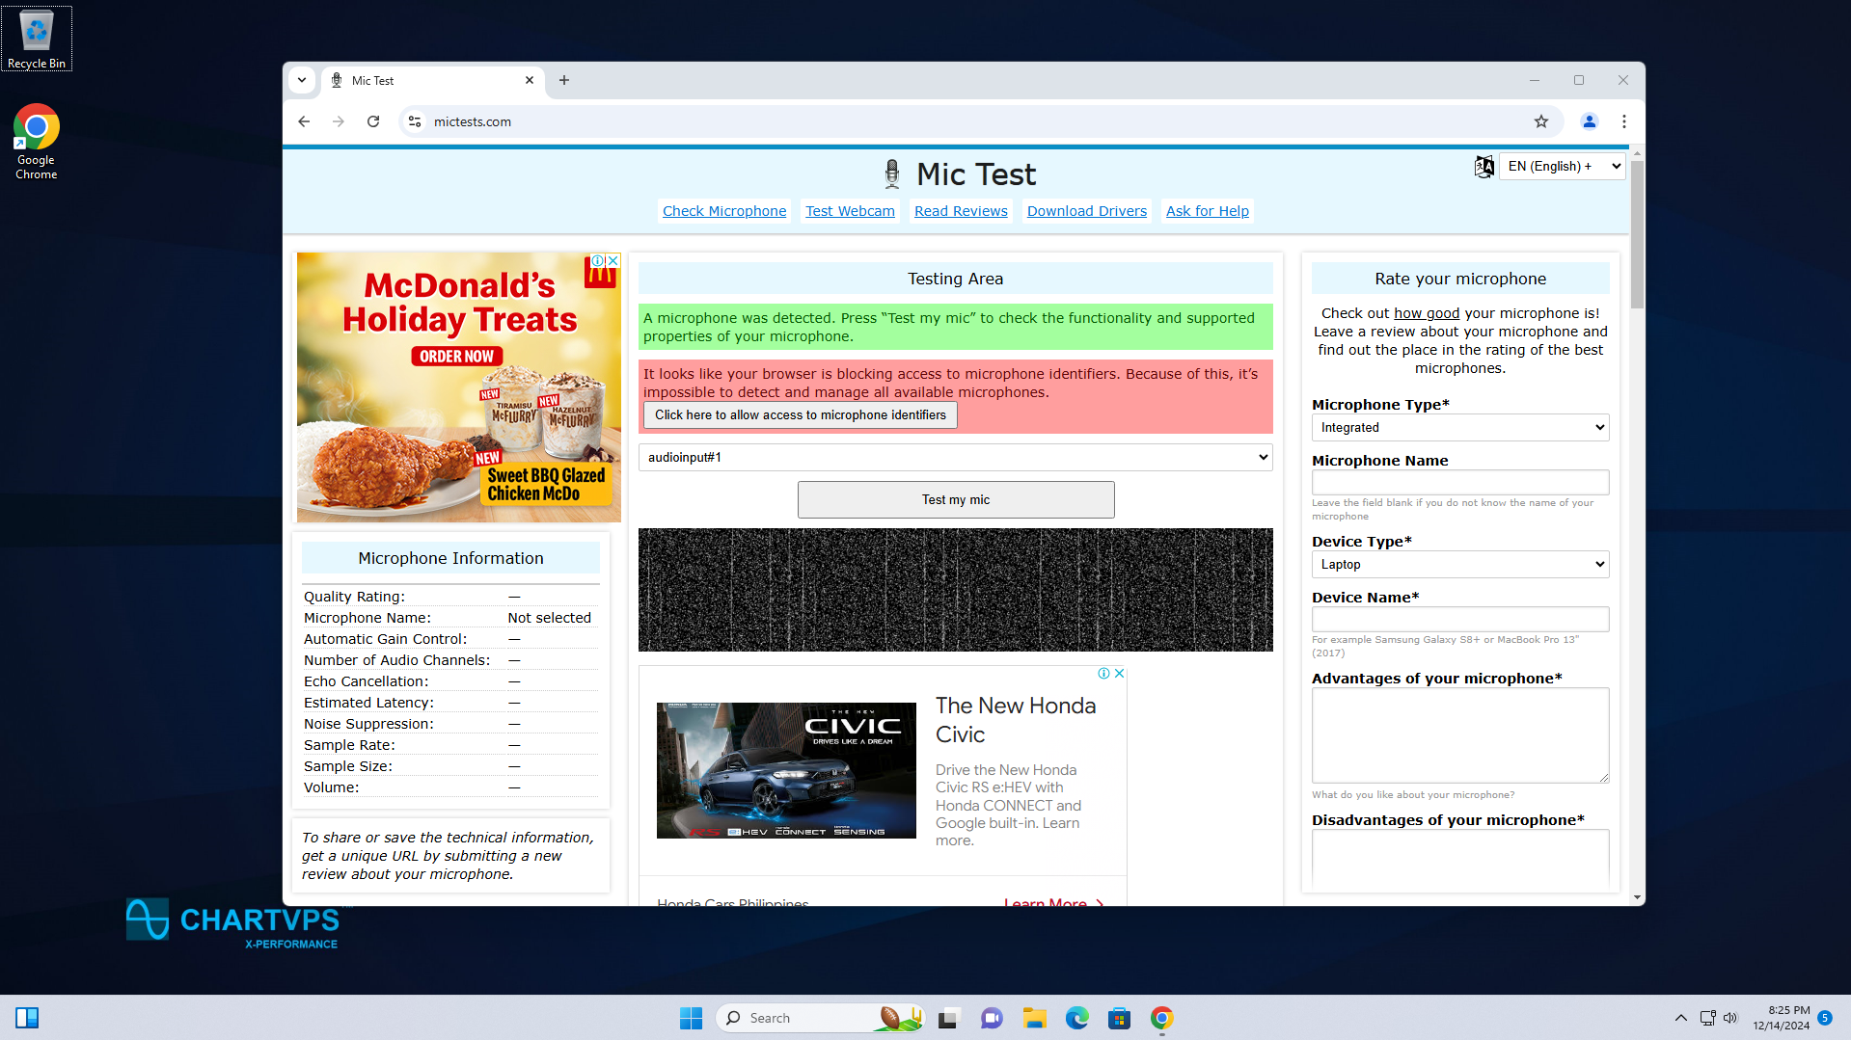Open the Download Drivers link
This screenshot has width=1851, height=1040.
[x=1087, y=211]
